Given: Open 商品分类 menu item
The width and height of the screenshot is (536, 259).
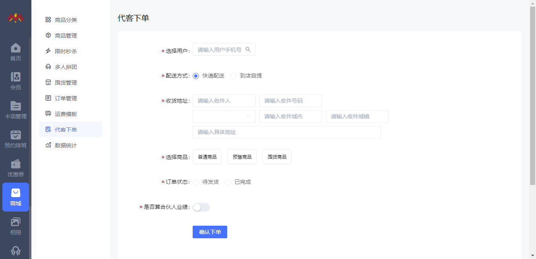Looking at the screenshot, I should pyautogui.click(x=71, y=20).
